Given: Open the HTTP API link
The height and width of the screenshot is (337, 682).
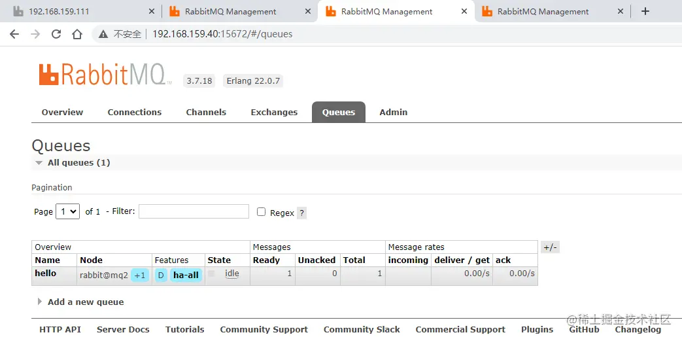Looking at the screenshot, I should coord(60,330).
